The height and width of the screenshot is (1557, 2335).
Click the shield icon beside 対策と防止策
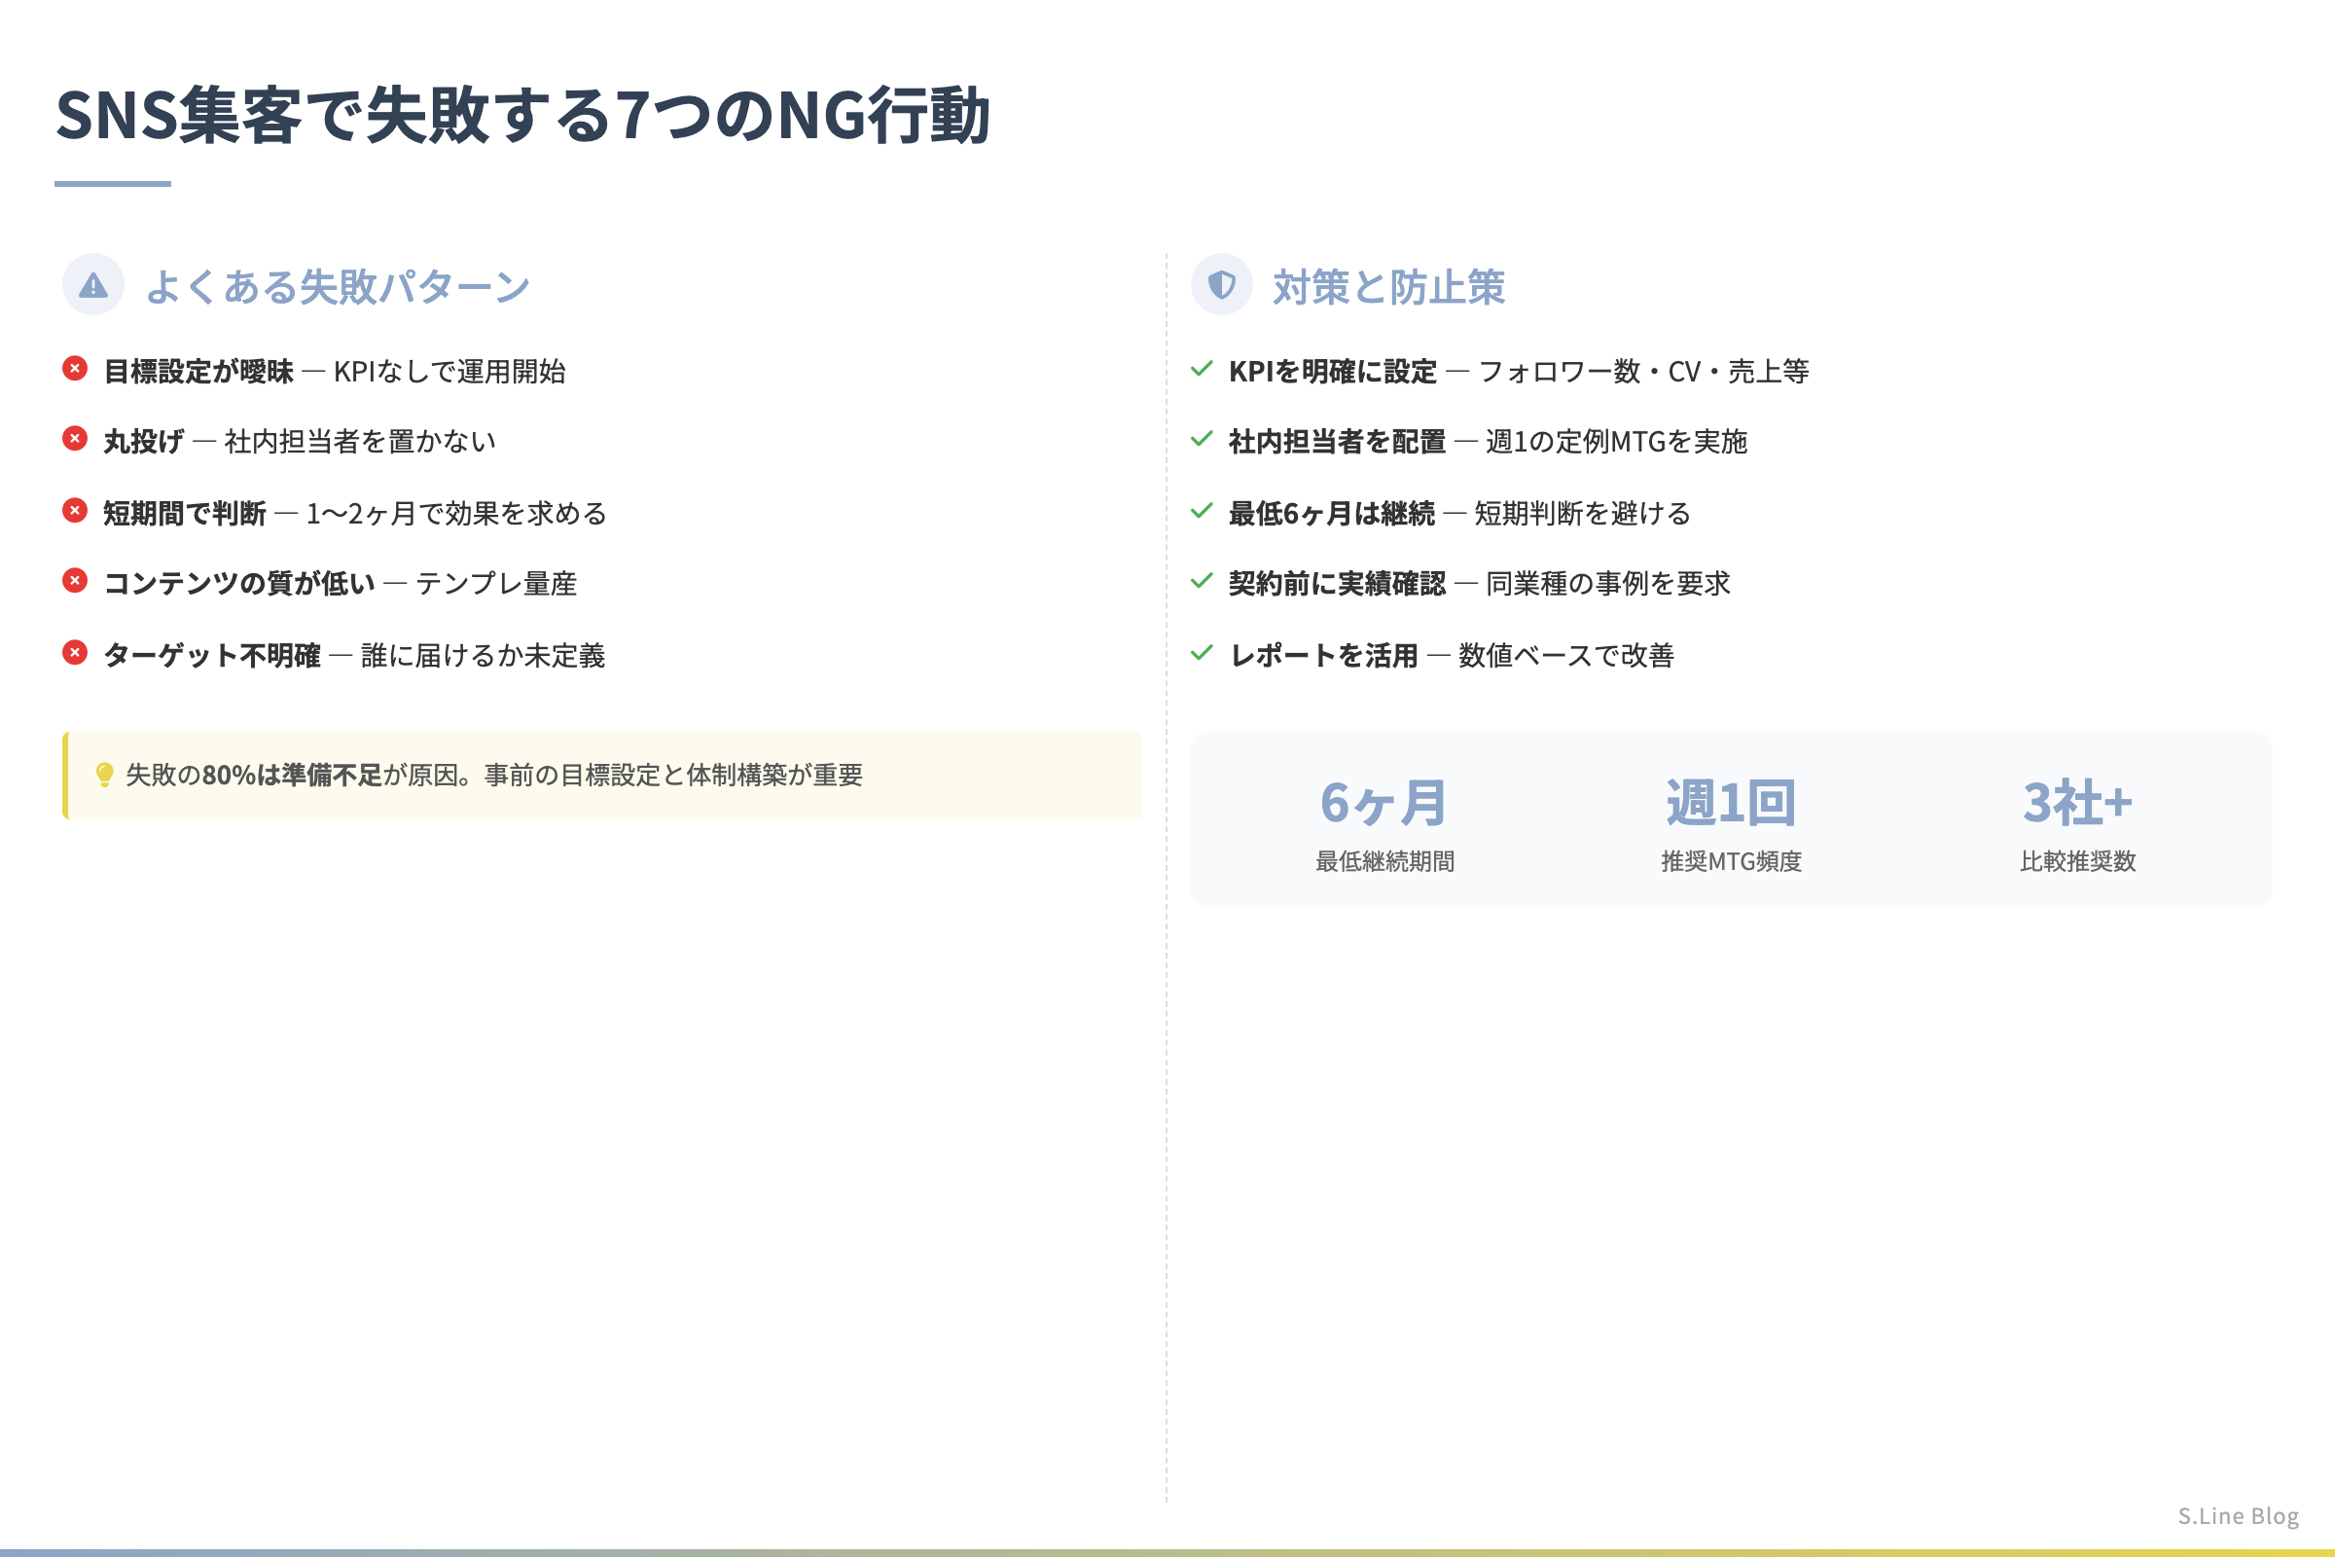tap(1221, 285)
